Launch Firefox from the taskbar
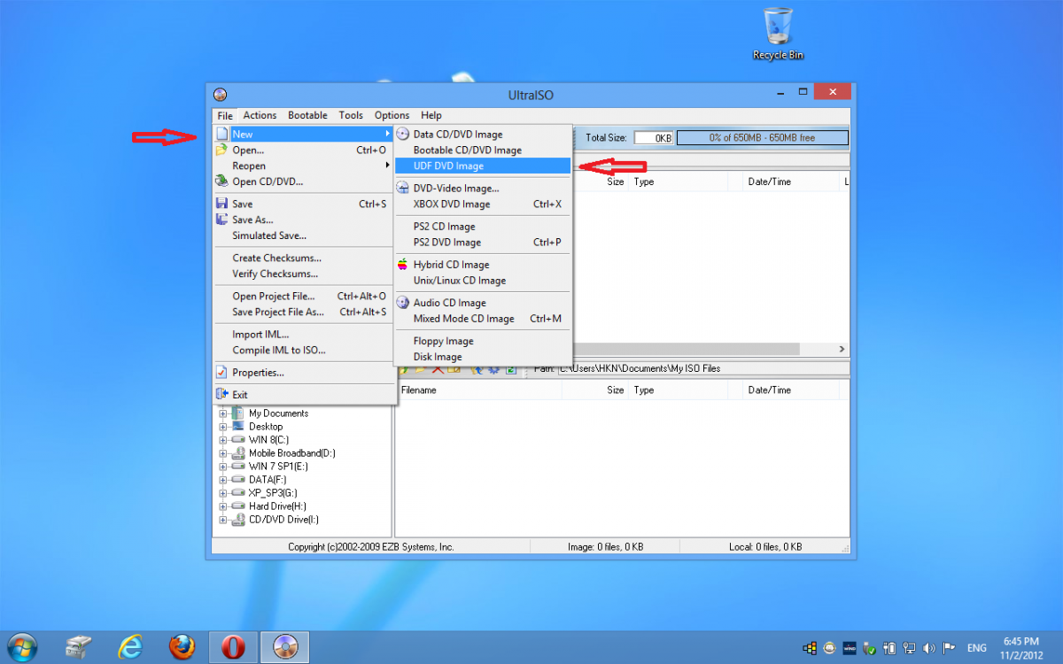The width and height of the screenshot is (1063, 664). pos(182,646)
